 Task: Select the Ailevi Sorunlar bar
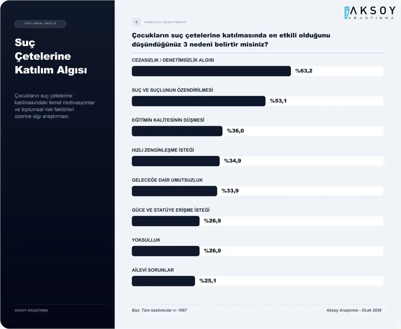pos(163,281)
